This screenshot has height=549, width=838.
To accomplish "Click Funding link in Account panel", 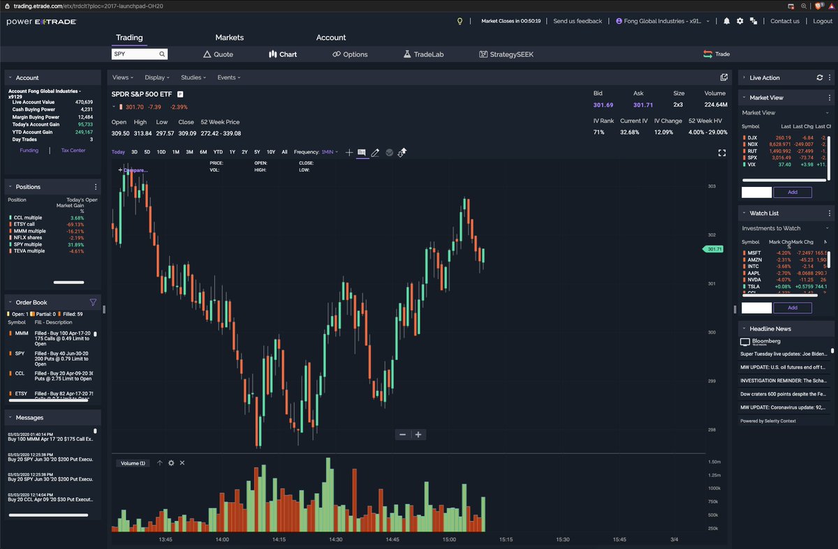I will [x=29, y=150].
